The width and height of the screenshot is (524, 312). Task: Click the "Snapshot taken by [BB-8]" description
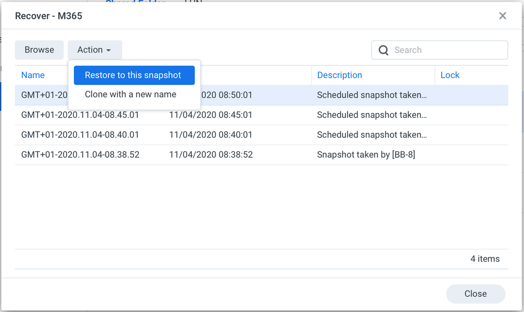[x=366, y=155]
